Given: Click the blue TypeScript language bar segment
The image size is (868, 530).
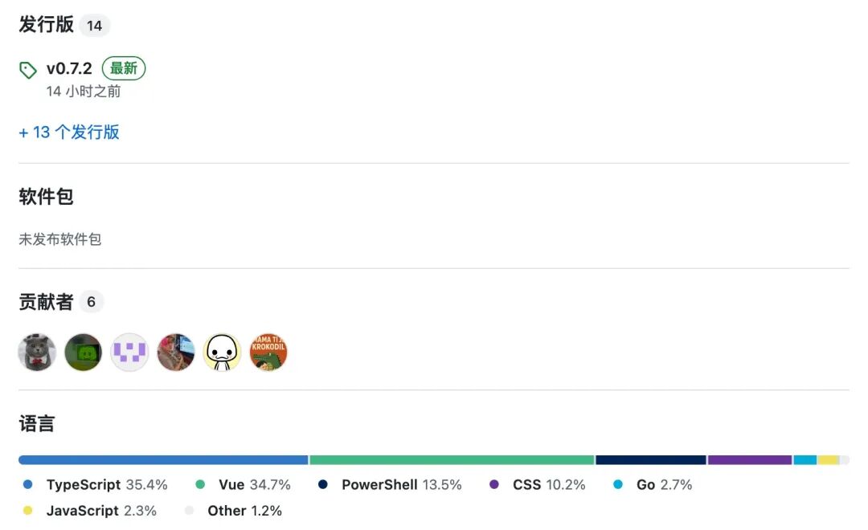Looking at the screenshot, I should [x=163, y=460].
